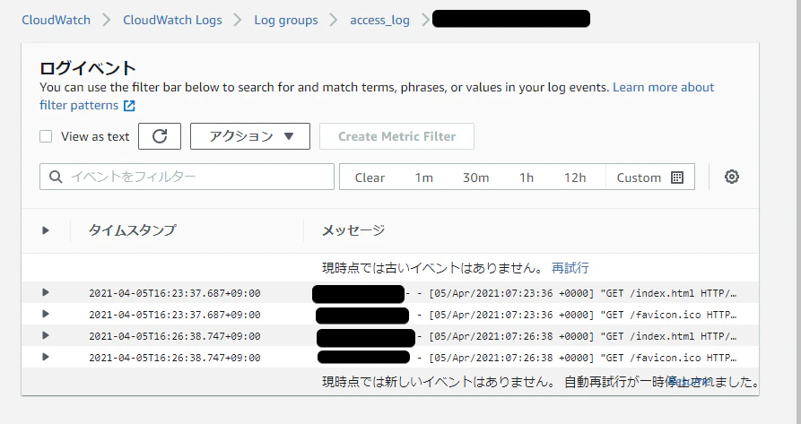Viewport: 801px width, 424px height.
Task: Navigate to Log groups breadcrumb
Action: point(286,20)
